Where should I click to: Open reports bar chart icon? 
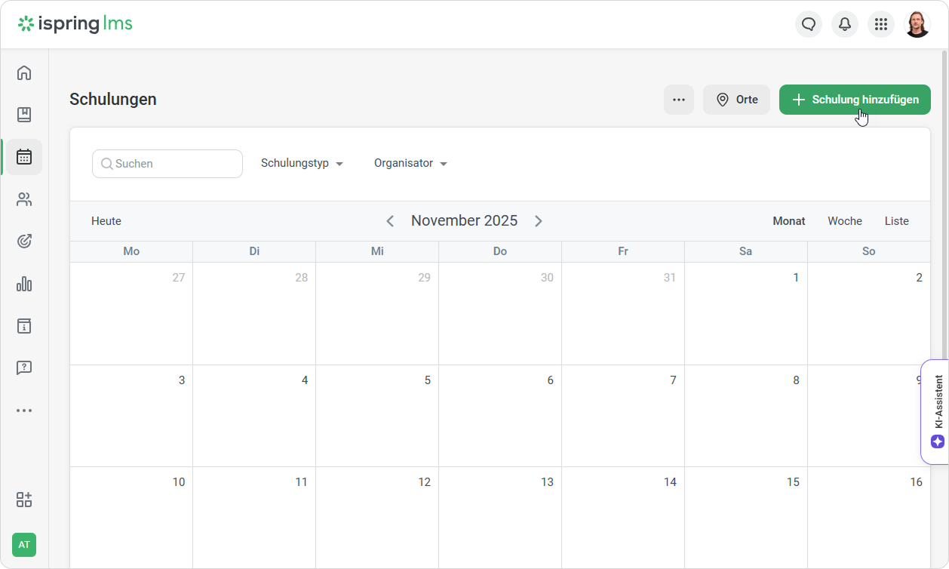24,284
